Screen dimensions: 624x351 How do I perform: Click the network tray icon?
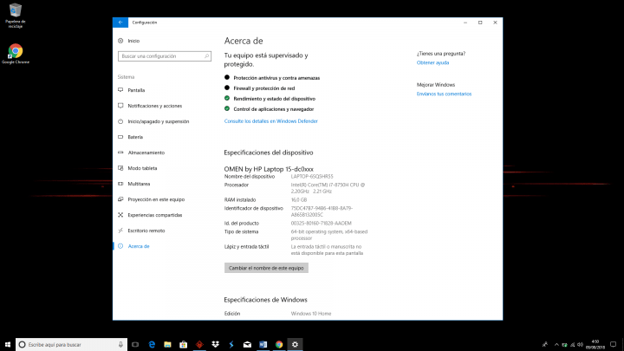572,345
